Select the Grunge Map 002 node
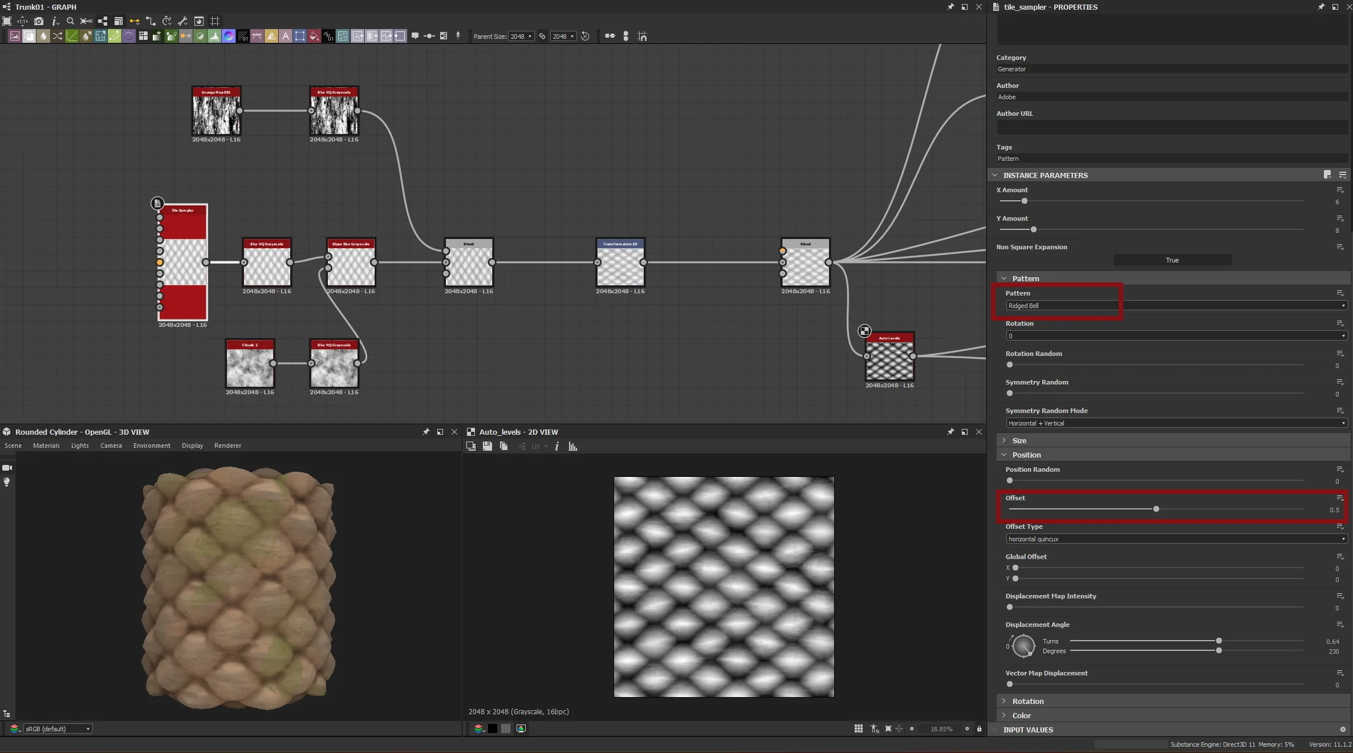Screen dimensions: 1353x753 216,111
